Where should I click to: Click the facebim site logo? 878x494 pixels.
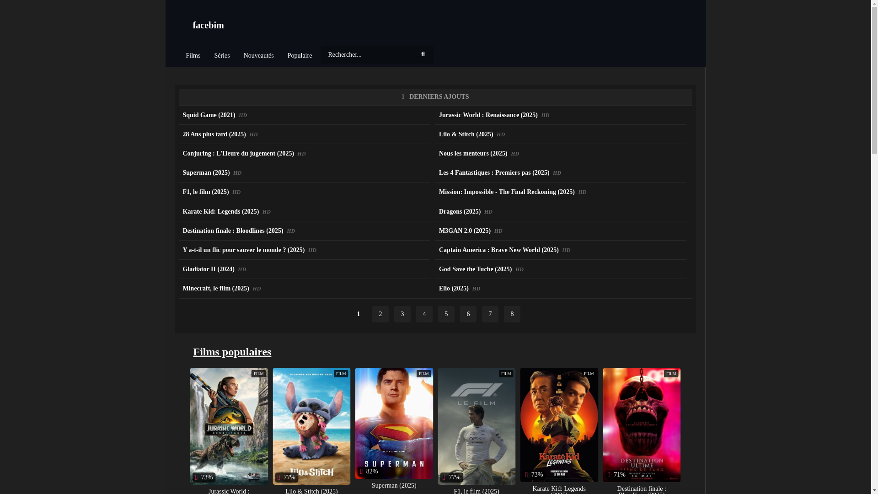pos(208,25)
